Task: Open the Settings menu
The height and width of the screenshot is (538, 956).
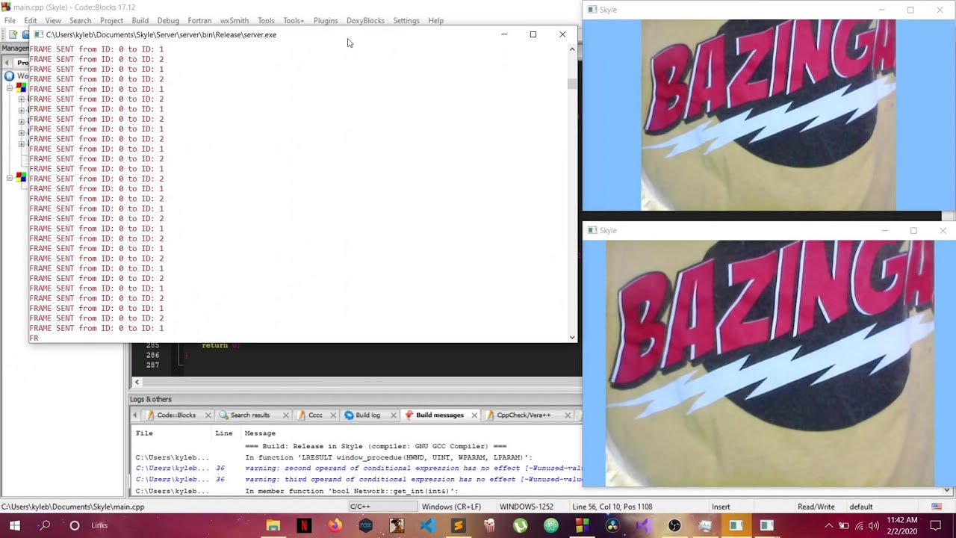Action: pos(406,21)
